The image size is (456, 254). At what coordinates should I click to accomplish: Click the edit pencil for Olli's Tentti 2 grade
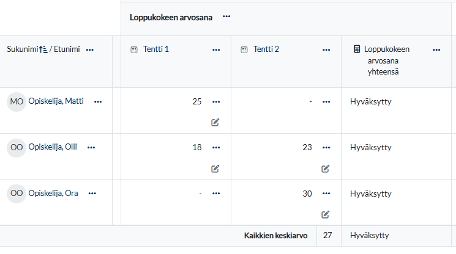point(326,169)
